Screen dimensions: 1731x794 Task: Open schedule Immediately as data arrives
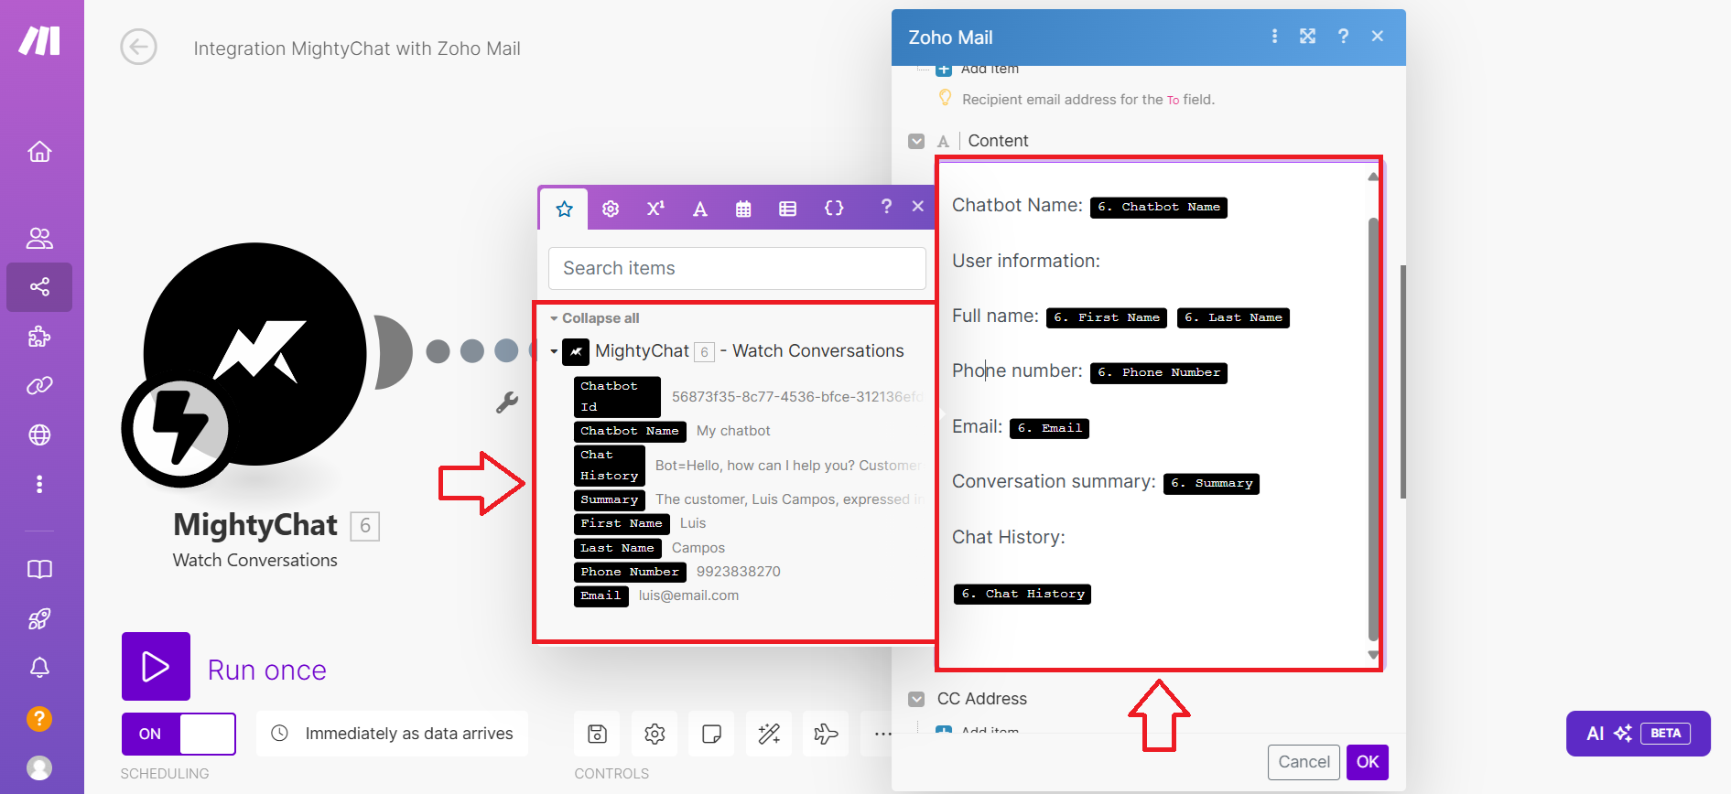[x=393, y=734]
